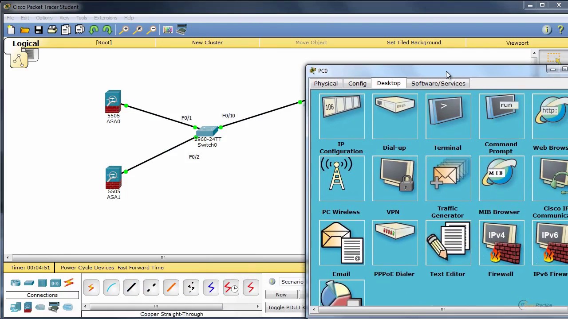
Task: Zoom in with the plus magnifier
Action: tap(124, 30)
